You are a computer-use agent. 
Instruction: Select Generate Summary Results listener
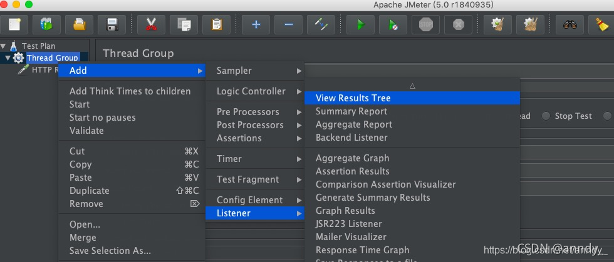(x=412, y=198)
